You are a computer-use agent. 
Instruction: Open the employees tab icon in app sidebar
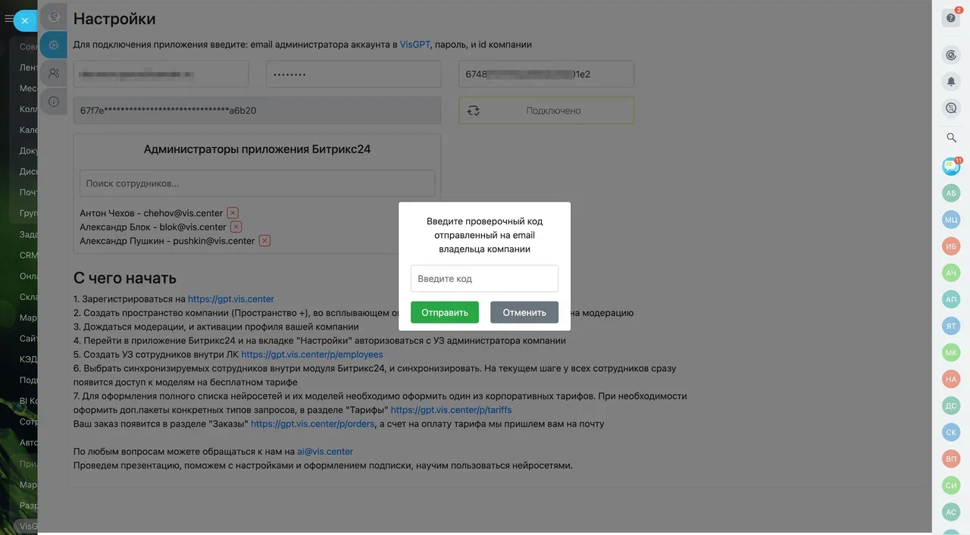pyautogui.click(x=53, y=74)
